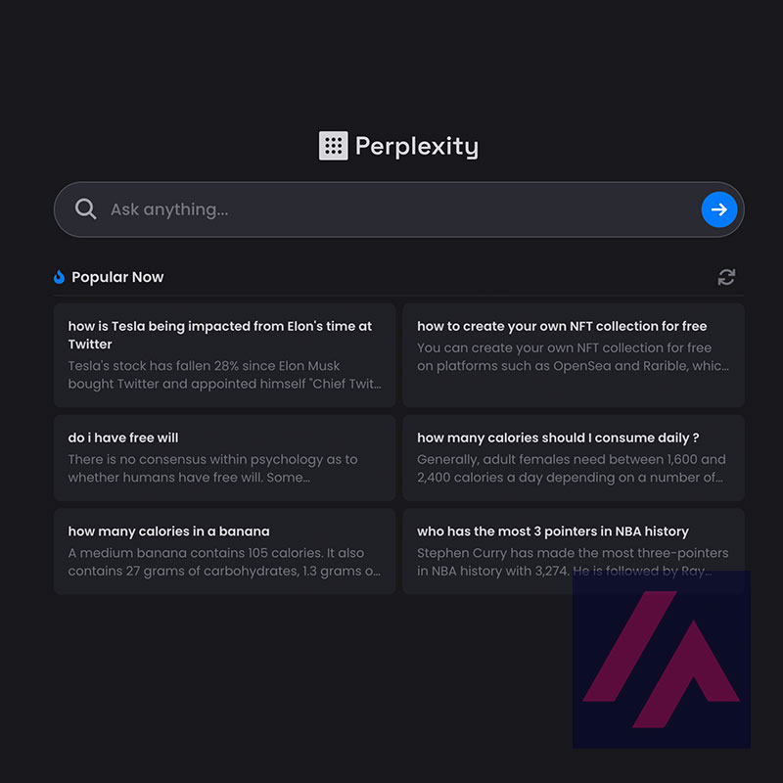Click the blue flame Popular Now icon
The width and height of the screenshot is (783, 783).
tap(59, 277)
